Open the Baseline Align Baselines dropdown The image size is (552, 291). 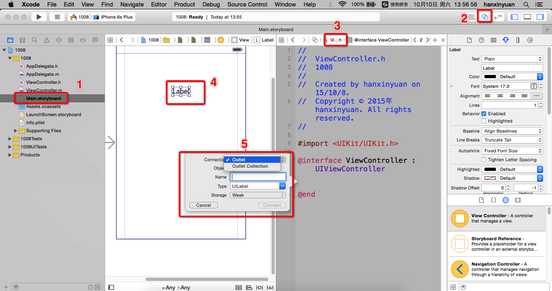pyautogui.click(x=512, y=131)
